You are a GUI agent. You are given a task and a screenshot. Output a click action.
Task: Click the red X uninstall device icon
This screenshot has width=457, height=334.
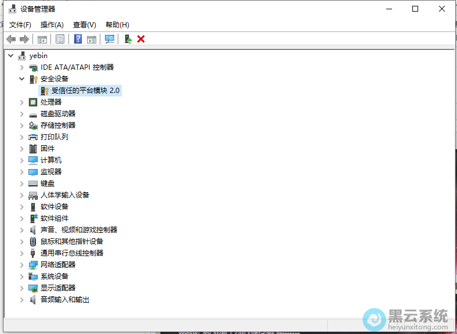(141, 39)
